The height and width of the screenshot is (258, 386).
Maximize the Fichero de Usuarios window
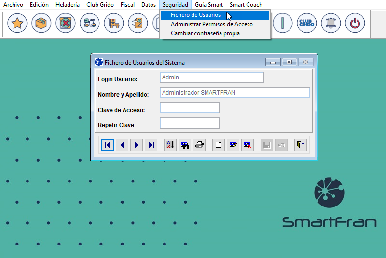(289, 62)
